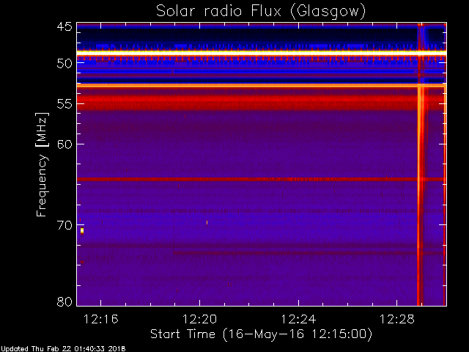
Task: Click the '45' frequency tick label
Action: (x=64, y=26)
